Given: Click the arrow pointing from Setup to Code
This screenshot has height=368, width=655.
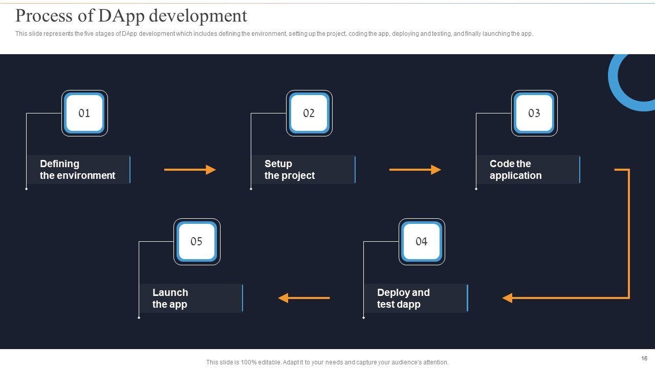Looking at the screenshot, I should click(x=415, y=170).
